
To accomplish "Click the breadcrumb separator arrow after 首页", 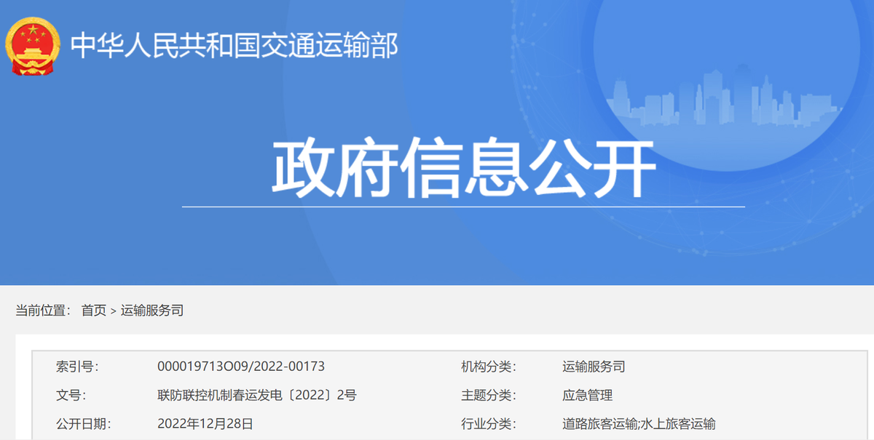I will [113, 311].
